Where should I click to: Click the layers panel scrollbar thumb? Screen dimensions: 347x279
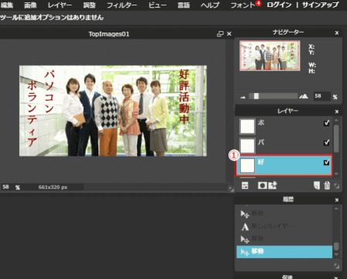(x=336, y=139)
